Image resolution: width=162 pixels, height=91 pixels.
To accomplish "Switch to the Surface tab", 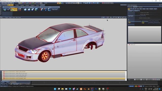I will click(x=43, y=5).
